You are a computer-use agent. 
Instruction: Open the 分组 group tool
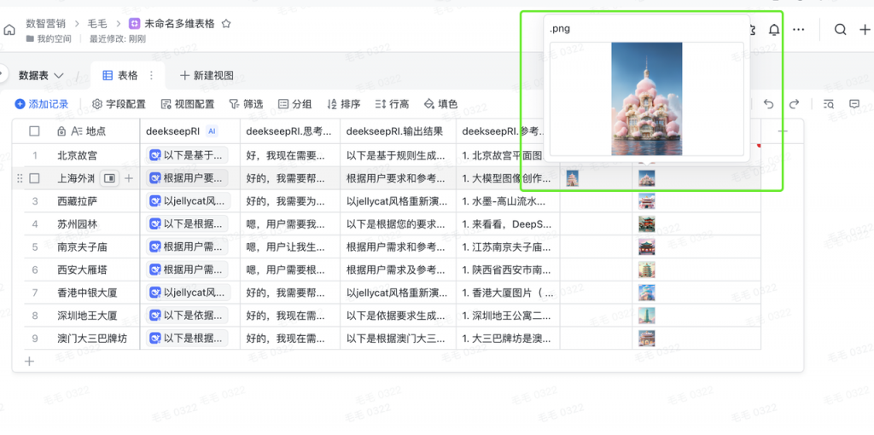(294, 103)
